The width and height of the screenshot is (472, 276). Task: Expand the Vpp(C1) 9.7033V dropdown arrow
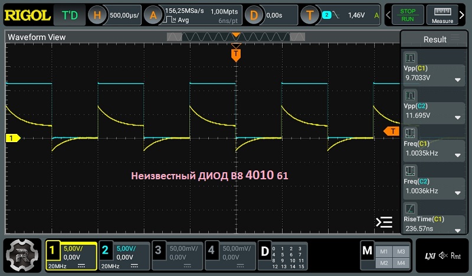457,80
